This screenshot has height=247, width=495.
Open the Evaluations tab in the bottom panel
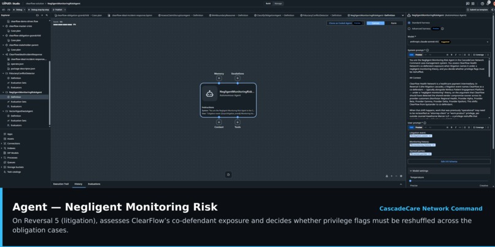[x=94, y=184]
